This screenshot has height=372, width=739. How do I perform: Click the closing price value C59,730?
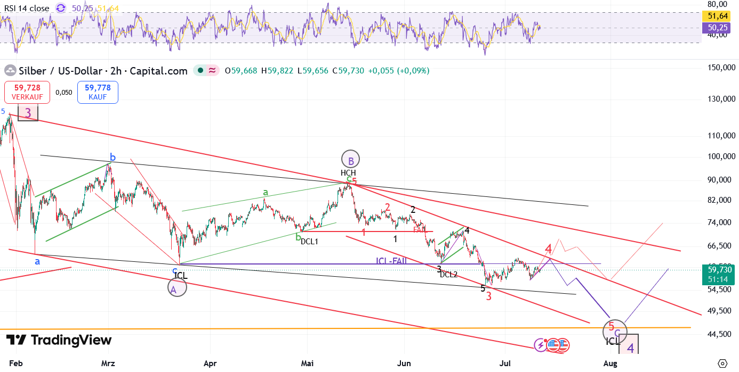click(348, 70)
